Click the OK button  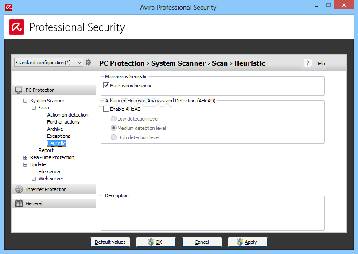point(156,242)
